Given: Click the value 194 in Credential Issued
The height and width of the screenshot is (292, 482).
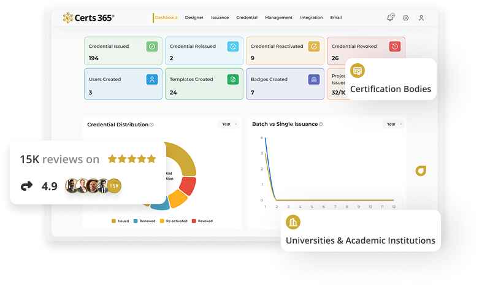Looking at the screenshot, I should coord(93,58).
